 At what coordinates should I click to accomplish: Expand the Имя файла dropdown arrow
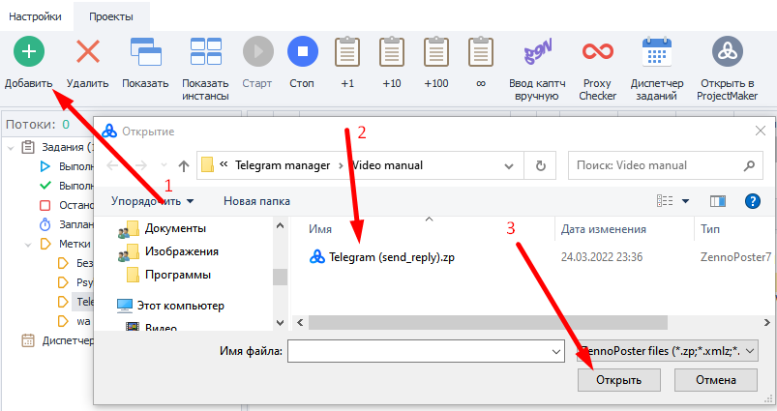(x=556, y=352)
